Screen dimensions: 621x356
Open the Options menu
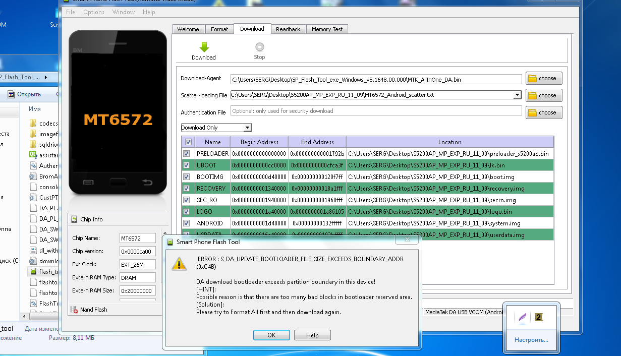pyautogui.click(x=94, y=12)
